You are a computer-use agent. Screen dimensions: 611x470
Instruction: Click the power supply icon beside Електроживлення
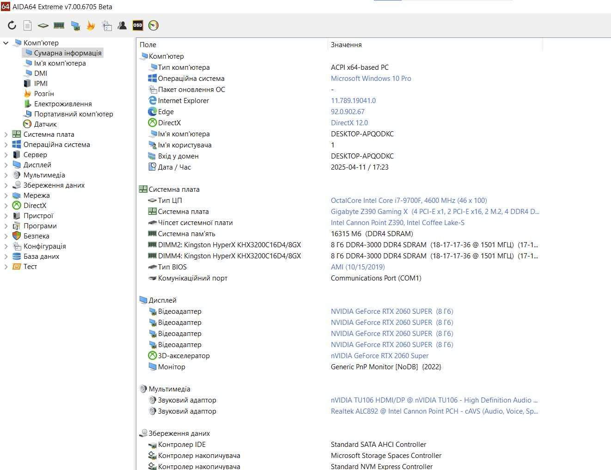point(27,104)
